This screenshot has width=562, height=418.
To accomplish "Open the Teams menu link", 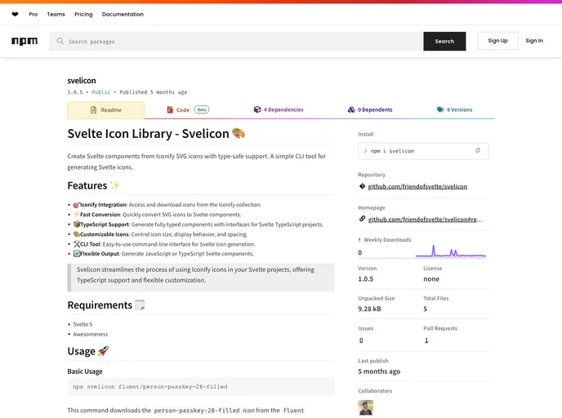I will pyautogui.click(x=56, y=15).
